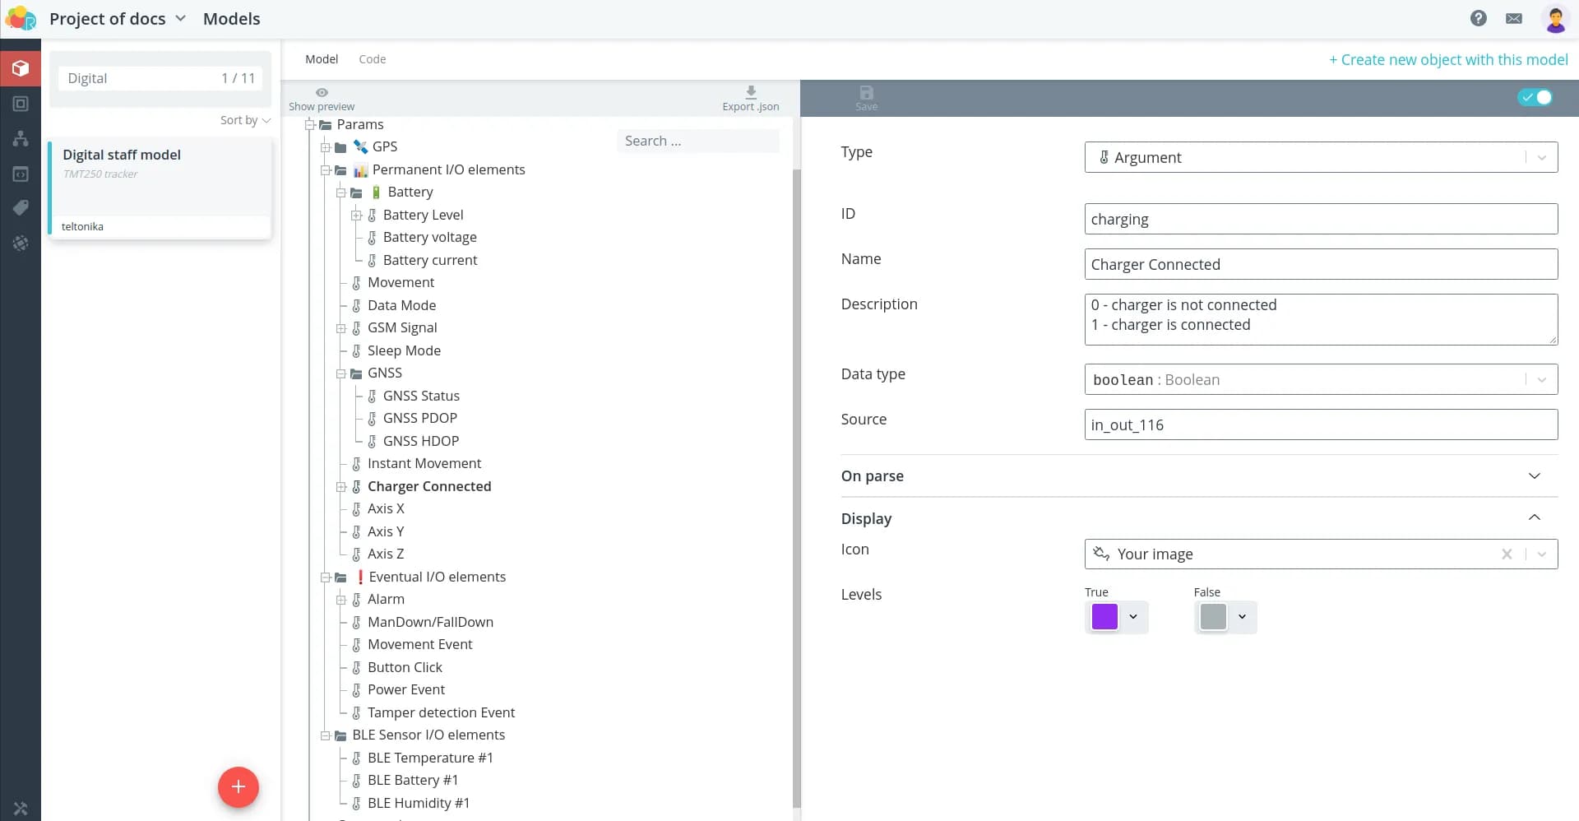
Task: Clear the Your image icon selection
Action: [x=1507, y=554]
